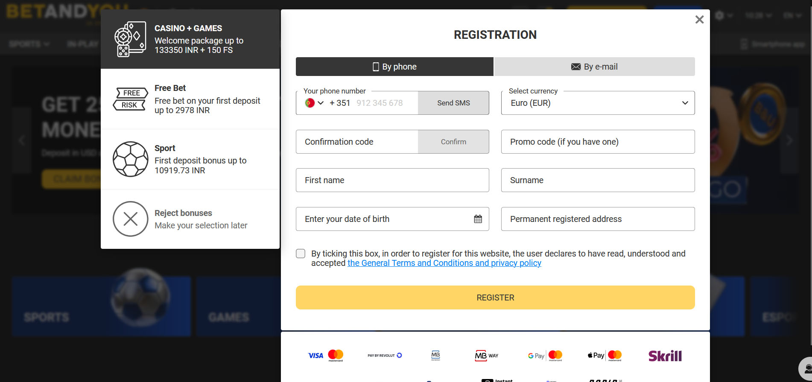Click the Skrill payment logo

point(665,356)
